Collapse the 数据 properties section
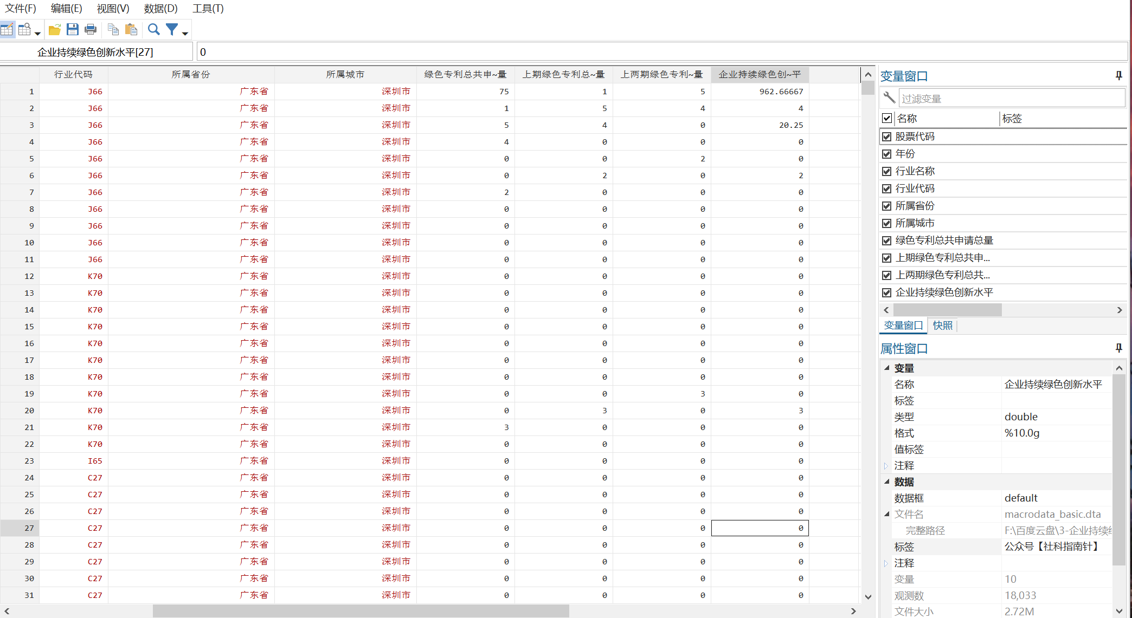Viewport: 1132px width, 618px height. click(887, 482)
